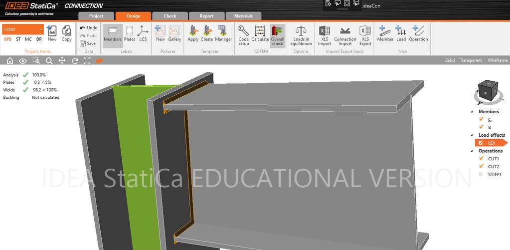
Task: Reset view with the home icon
Action: pyautogui.click(x=10, y=60)
